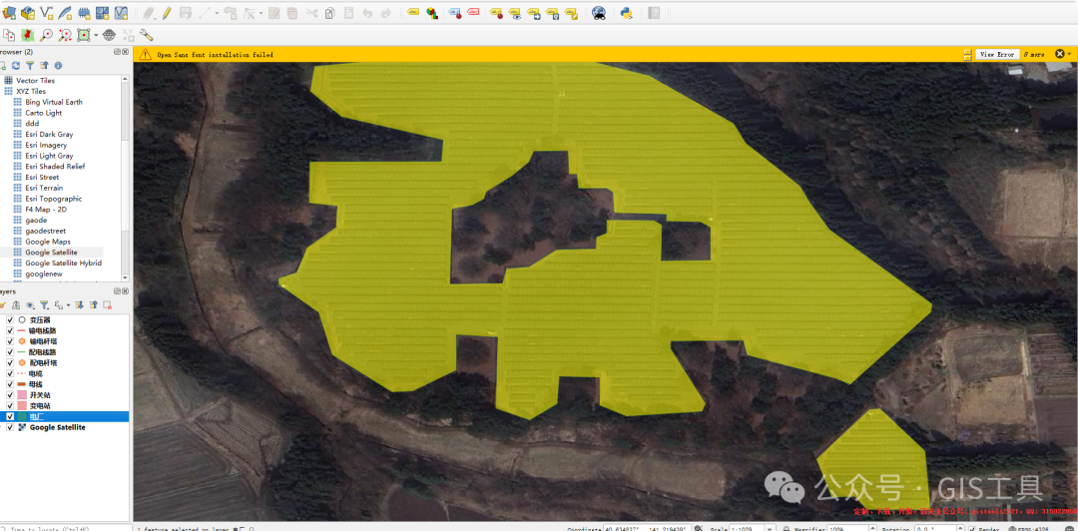
Task: Select Google Maps tile source
Action: point(48,242)
